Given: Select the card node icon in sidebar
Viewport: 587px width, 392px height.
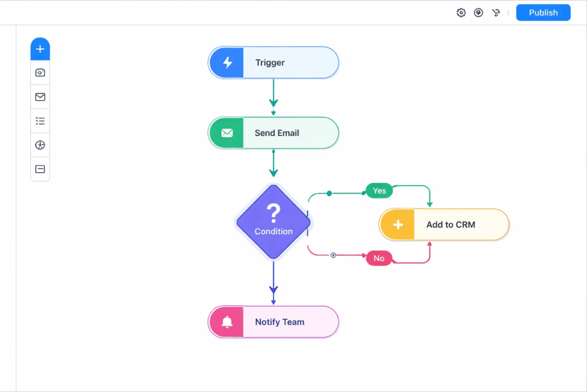Looking at the screenshot, I should (x=40, y=169).
